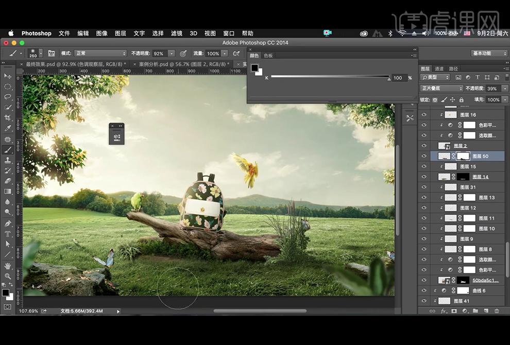Switch to the 通道 tab
Image resolution: width=510 pixels, height=345 pixels.
coord(439,68)
